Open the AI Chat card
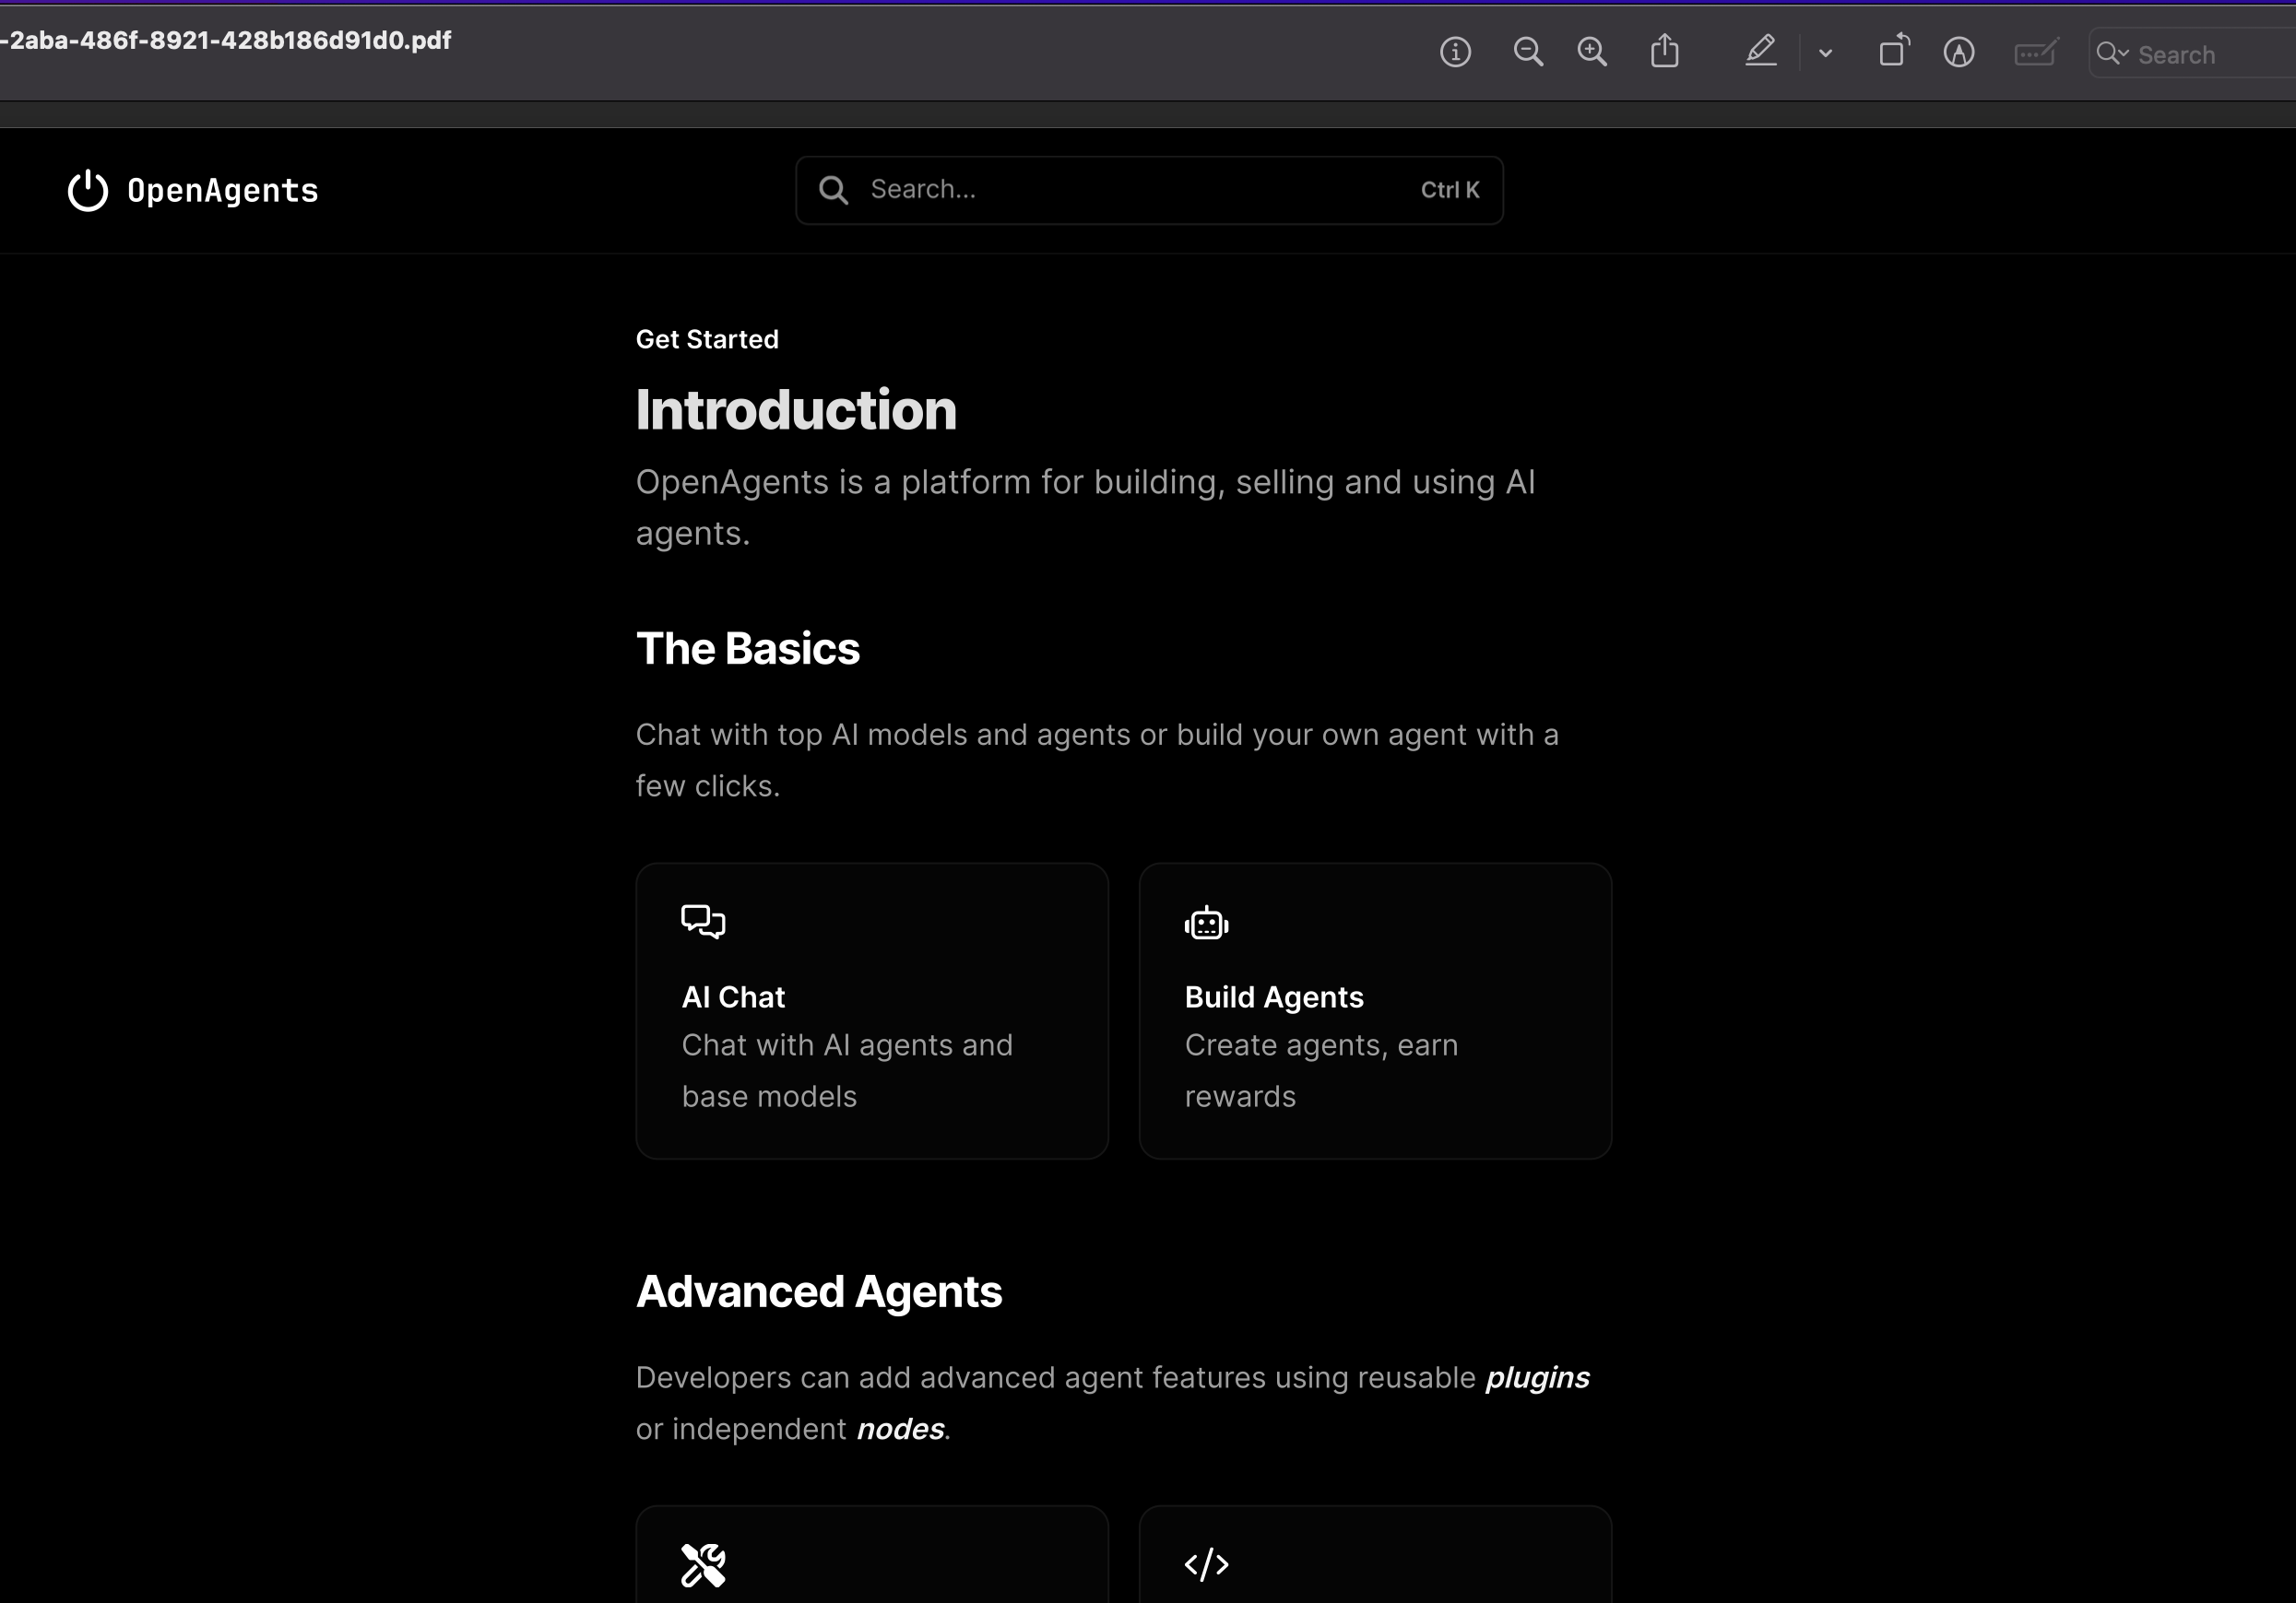 point(871,1010)
